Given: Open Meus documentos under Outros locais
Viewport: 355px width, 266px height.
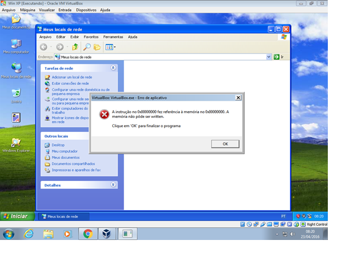Looking at the screenshot, I should point(66,157).
